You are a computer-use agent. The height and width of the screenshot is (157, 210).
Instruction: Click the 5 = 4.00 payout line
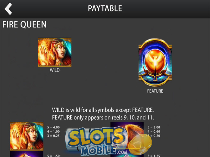coord(53,127)
